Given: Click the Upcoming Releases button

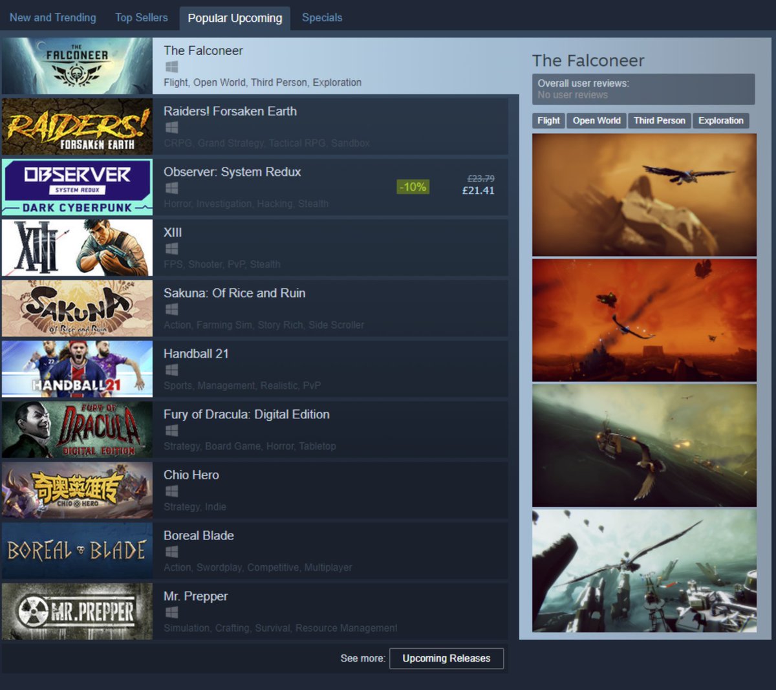Looking at the screenshot, I should tap(446, 658).
